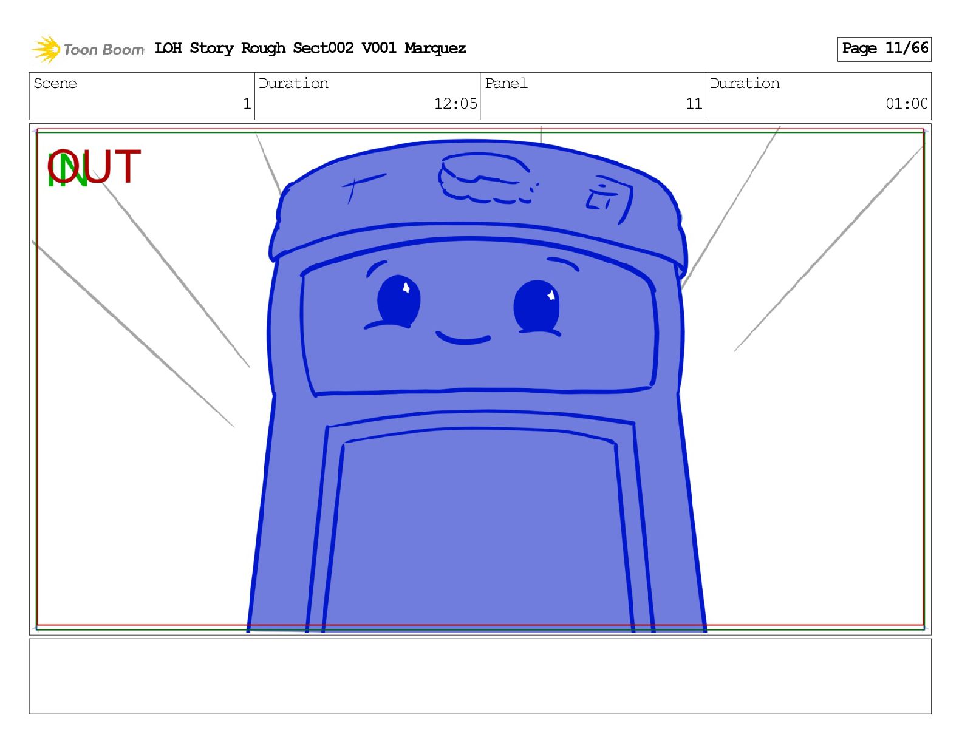The image size is (962, 743).
Task: Click the empty notes box below the panel
Action: tap(480, 676)
